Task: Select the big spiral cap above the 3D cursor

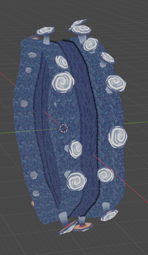Action: click(x=63, y=82)
